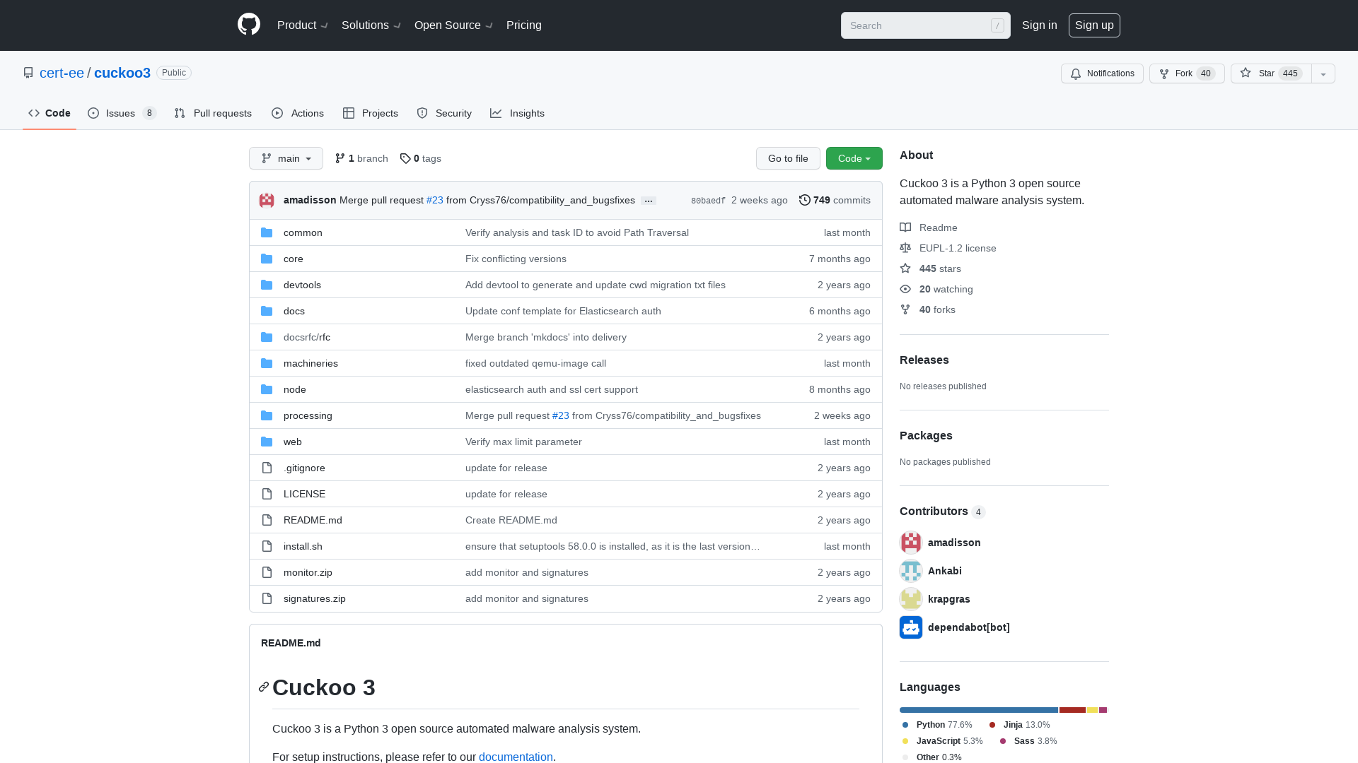Open the star lists dropdown arrow

[1323, 73]
